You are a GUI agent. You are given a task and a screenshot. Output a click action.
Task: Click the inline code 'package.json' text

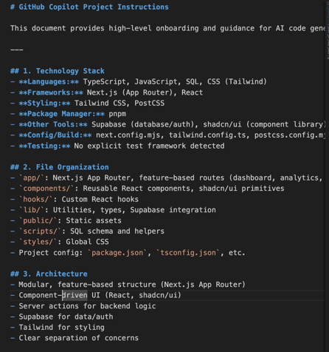[x=117, y=253]
